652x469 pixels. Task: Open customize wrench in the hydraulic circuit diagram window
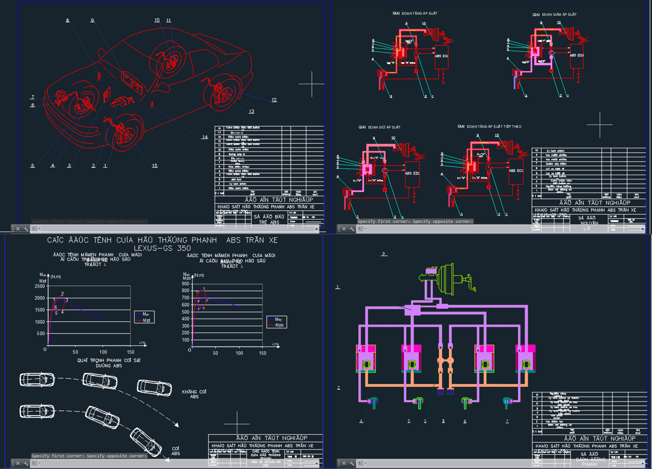click(352, 463)
